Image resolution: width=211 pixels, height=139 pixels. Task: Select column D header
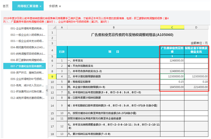coord(196,28)
